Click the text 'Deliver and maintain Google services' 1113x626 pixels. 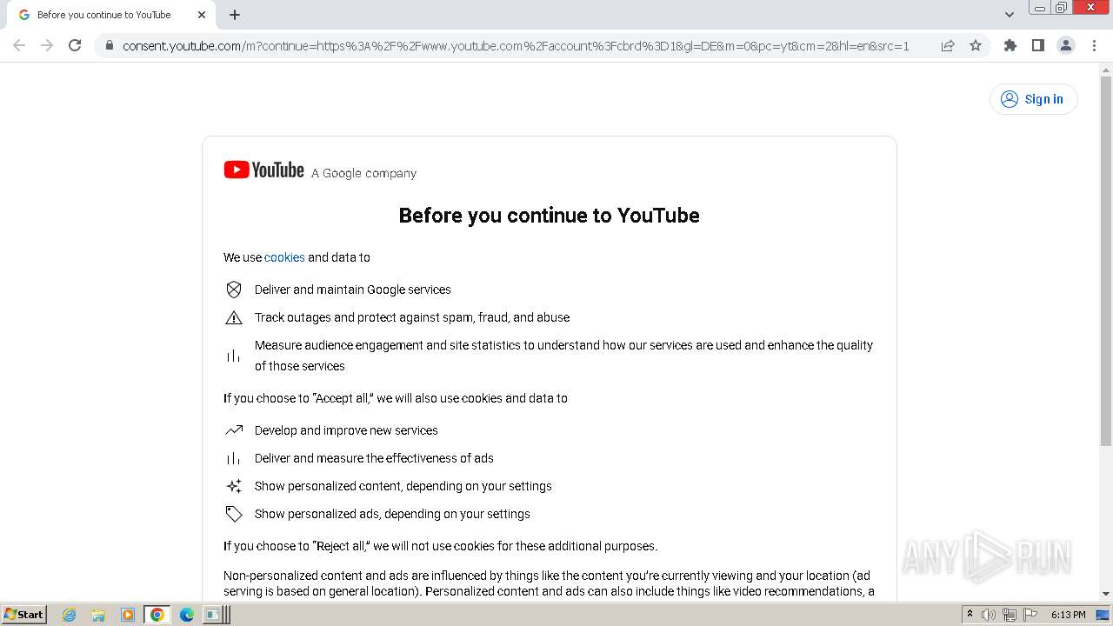point(352,290)
